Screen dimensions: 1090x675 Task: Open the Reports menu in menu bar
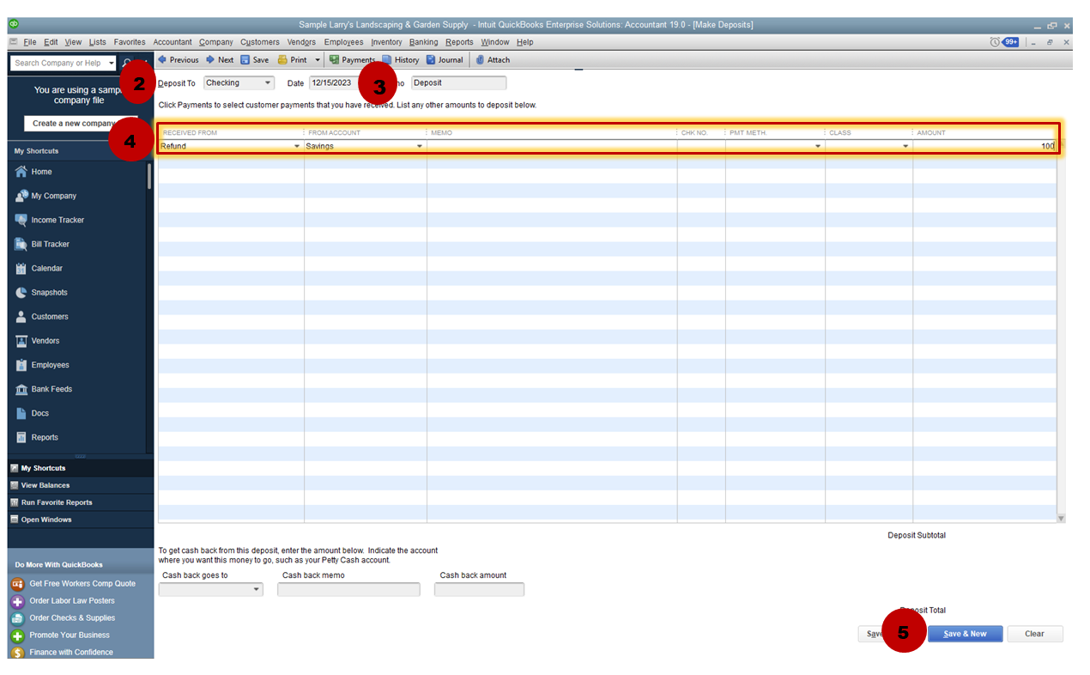pos(459,42)
